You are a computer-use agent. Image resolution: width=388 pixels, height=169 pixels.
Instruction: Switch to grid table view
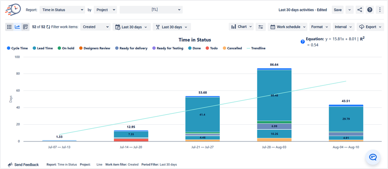pyautogui.click(x=9, y=27)
